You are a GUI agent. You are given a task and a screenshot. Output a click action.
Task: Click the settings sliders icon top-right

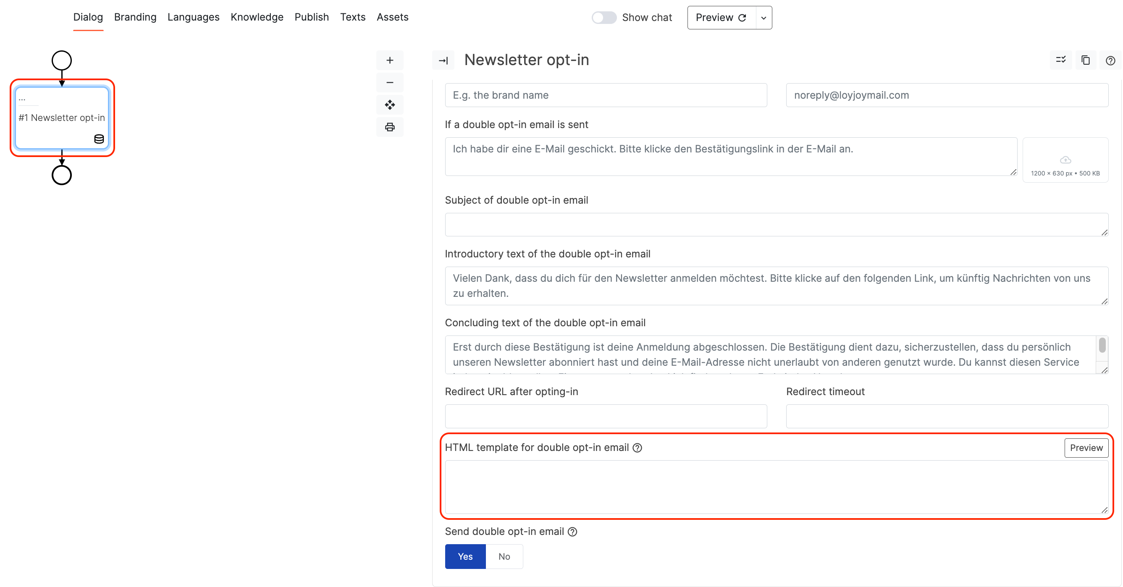pyautogui.click(x=1060, y=60)
